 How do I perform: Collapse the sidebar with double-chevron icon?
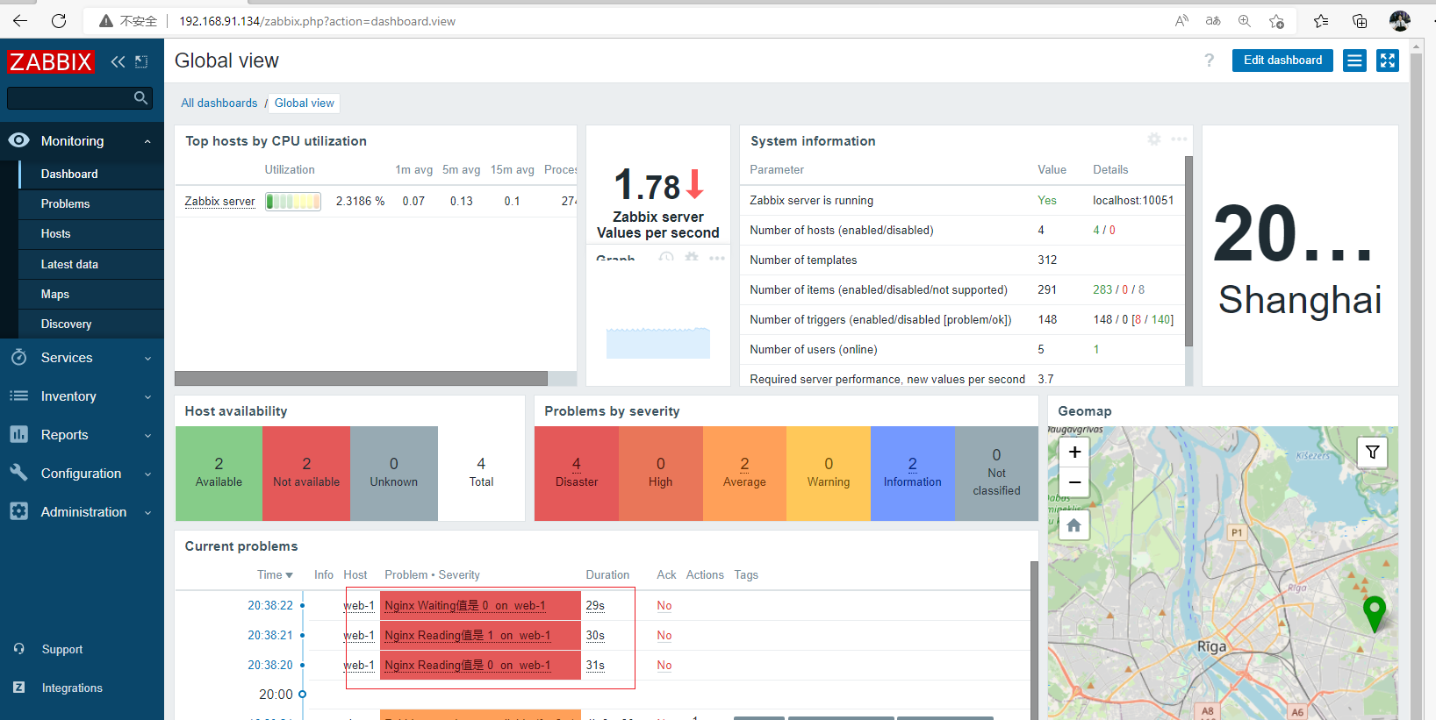pos(118,61)
